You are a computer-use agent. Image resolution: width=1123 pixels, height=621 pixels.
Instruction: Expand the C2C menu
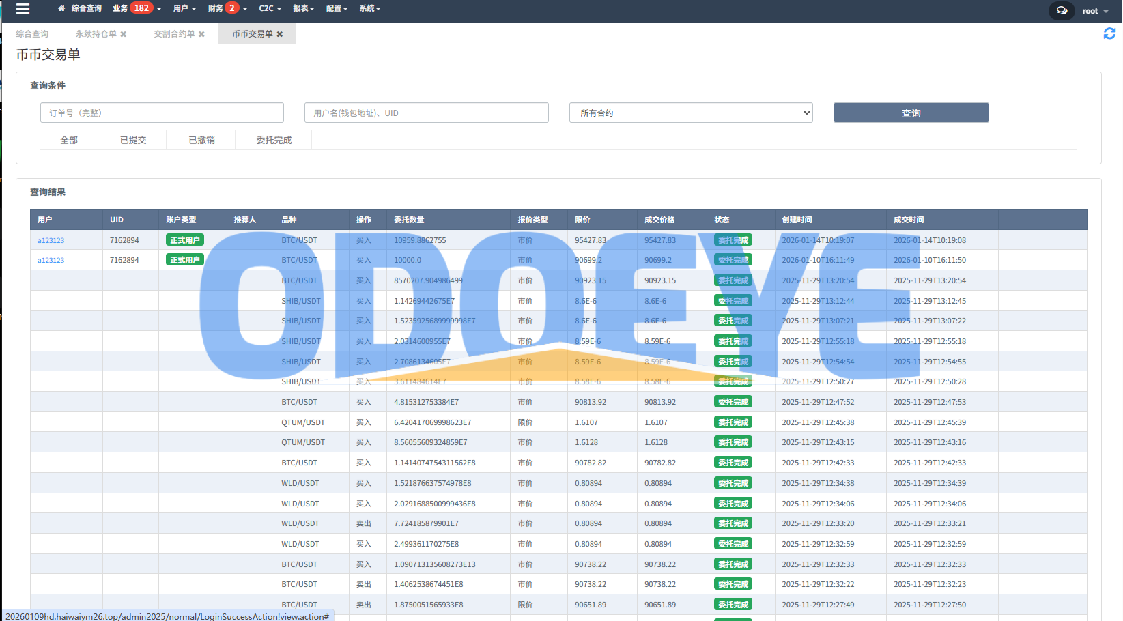(x=270, y=8)
